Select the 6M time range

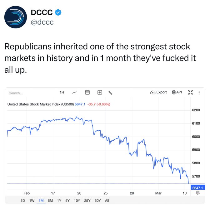click(x=50, y=200)
